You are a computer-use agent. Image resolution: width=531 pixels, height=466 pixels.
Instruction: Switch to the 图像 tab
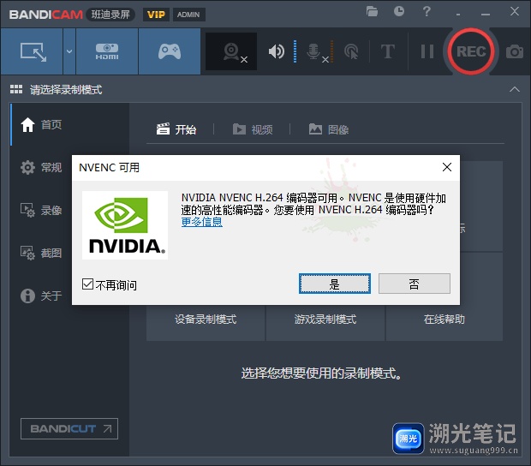[x=329, y=129]
